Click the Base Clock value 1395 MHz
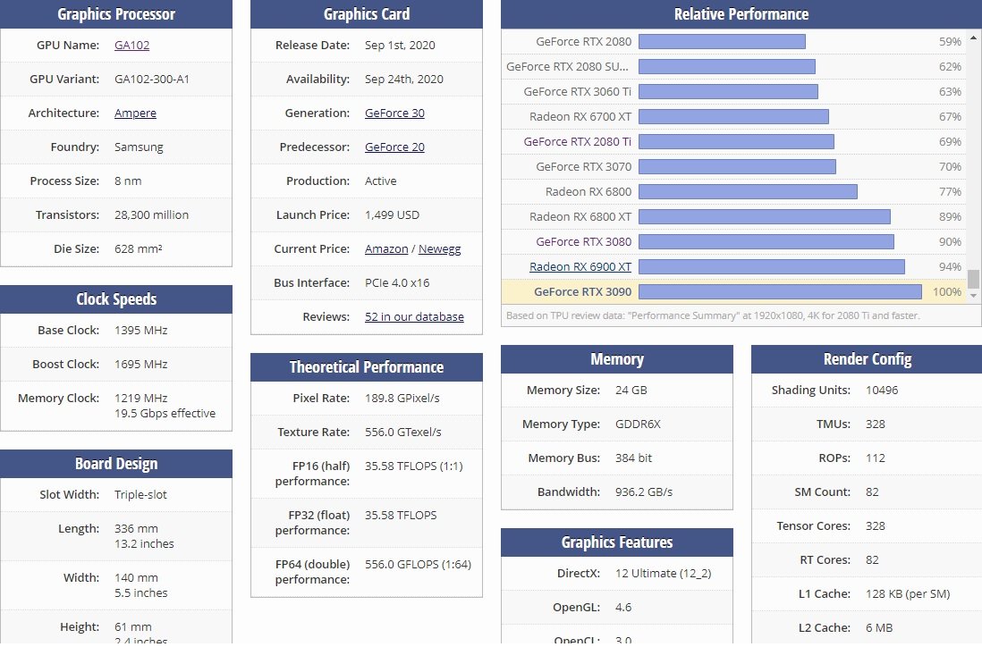Screen dimensions: 982x647 tap(141, 330)
